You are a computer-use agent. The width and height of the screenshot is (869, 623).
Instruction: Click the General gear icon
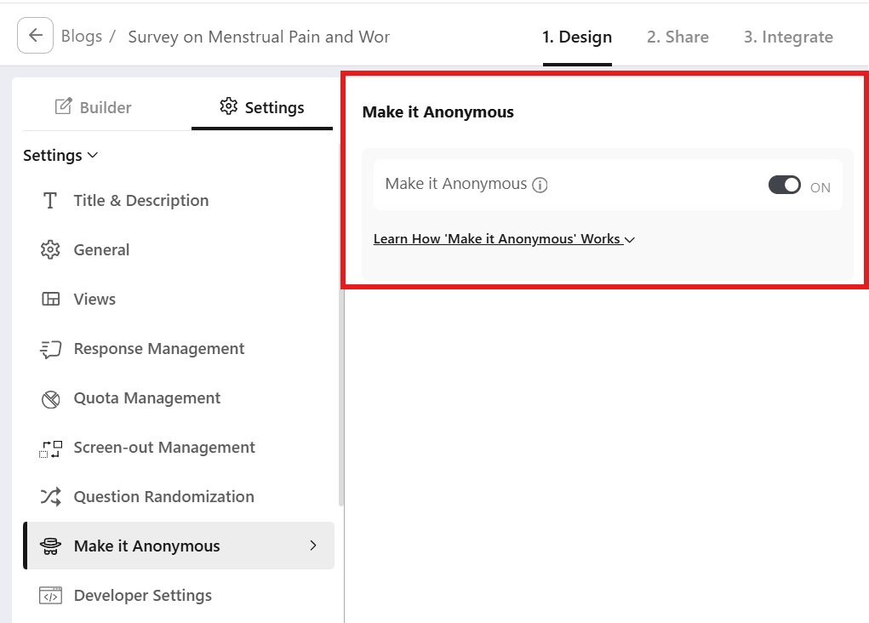click(50, 250)
